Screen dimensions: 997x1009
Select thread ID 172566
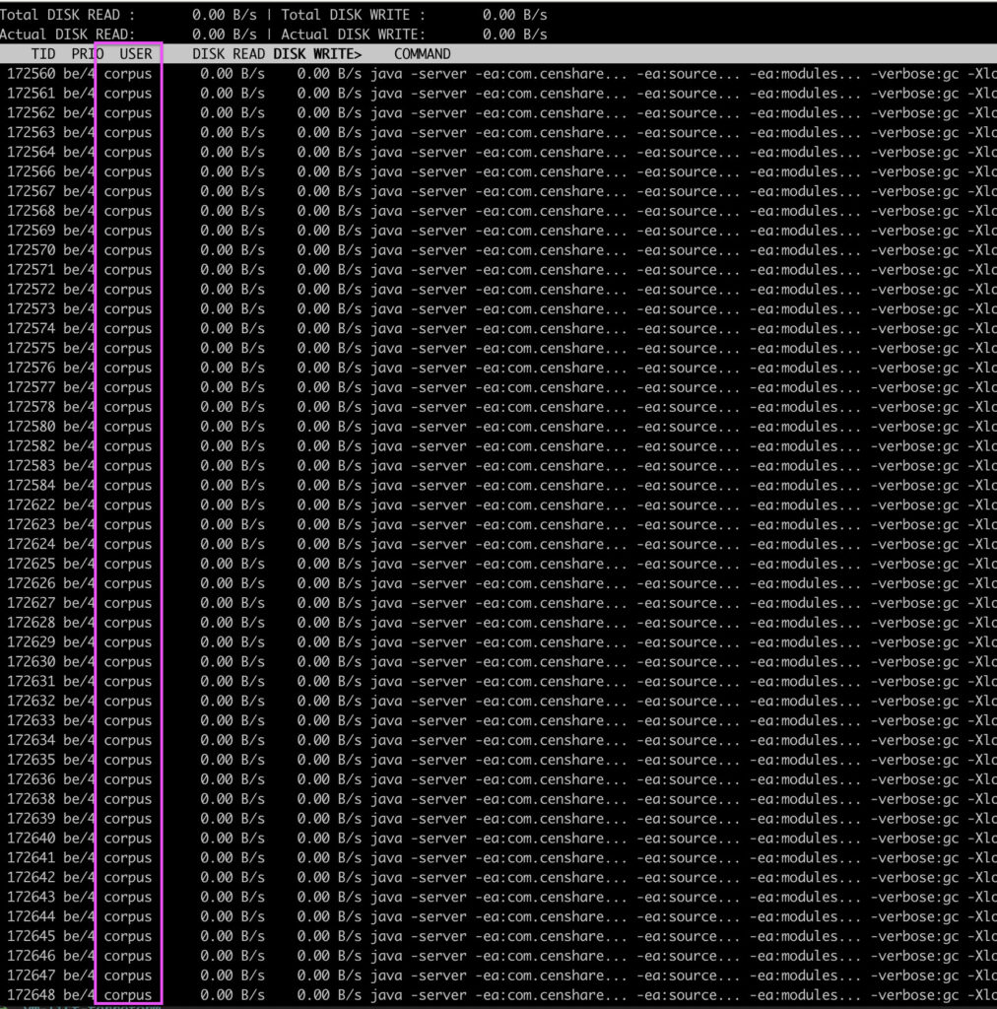pos(32,171)
